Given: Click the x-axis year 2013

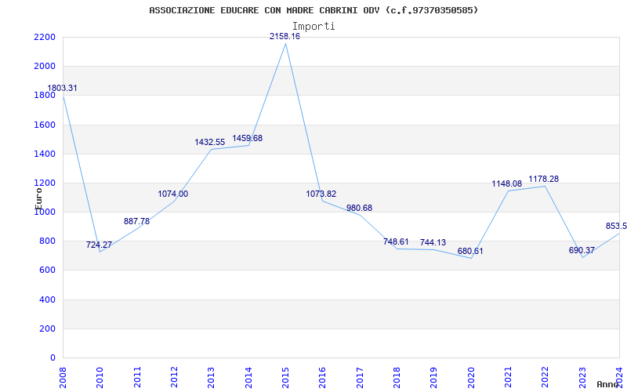Looking at the screenshot, I should (211, 377).
